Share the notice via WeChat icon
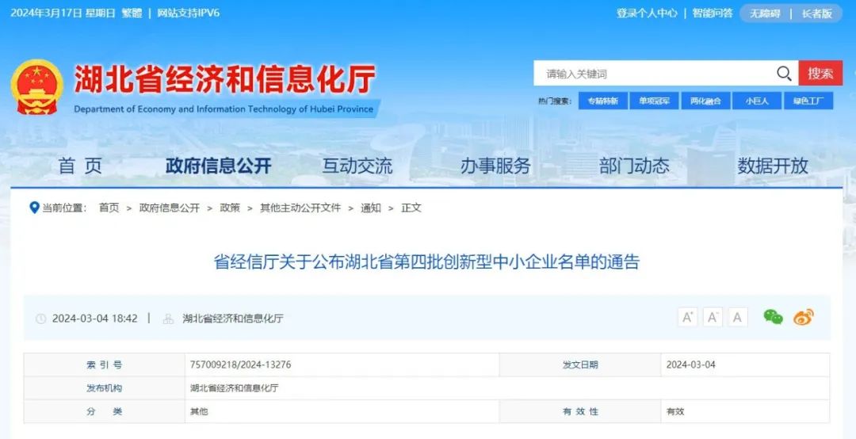Viewport: 856px width, 439px height. 773,317
